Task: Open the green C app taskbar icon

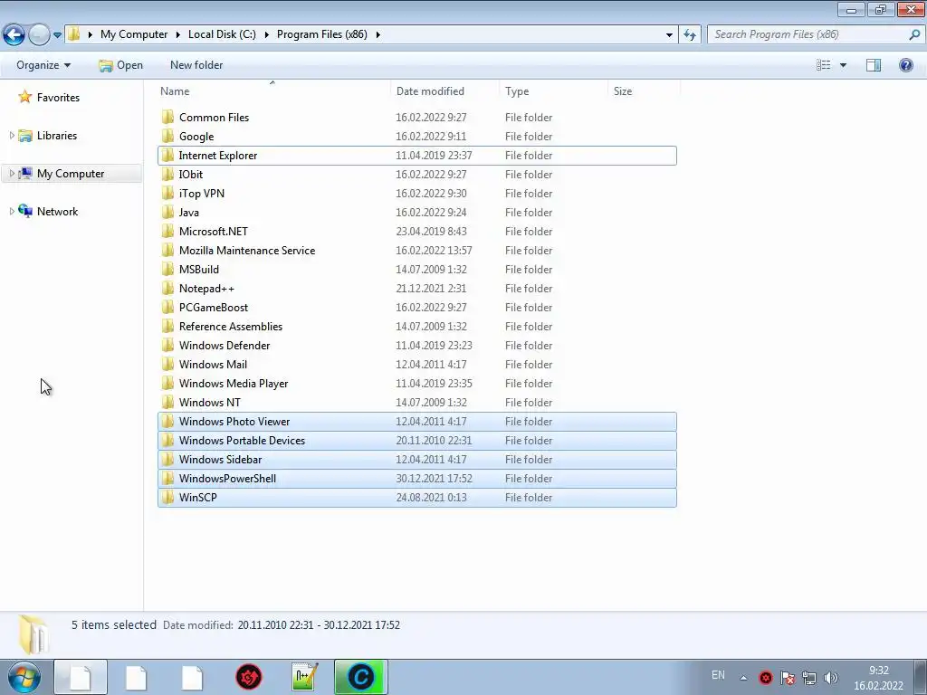Action: 360,677
